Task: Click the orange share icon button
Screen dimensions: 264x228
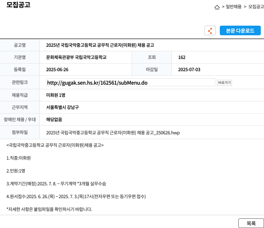Action: [x=210, y=30]
